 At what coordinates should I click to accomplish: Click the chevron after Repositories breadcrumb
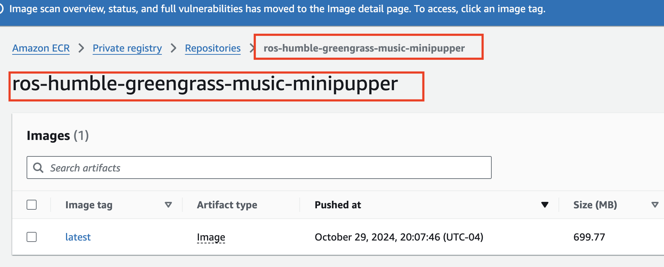252,48
